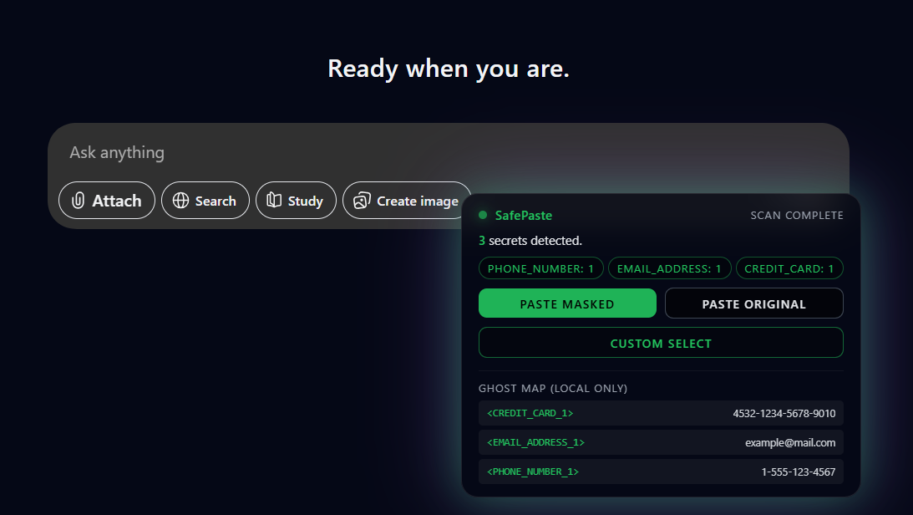Click the example@mail.com value

789,442
